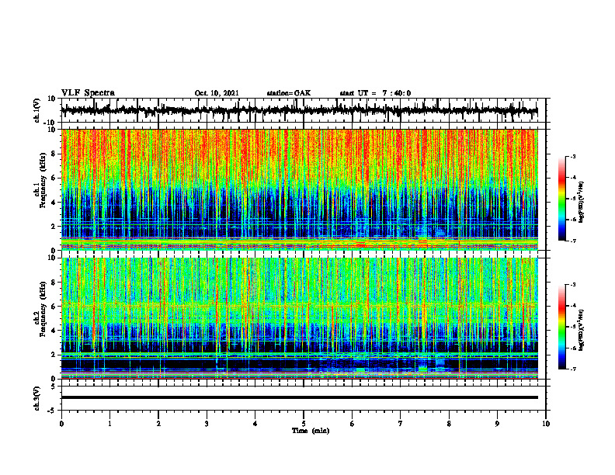The image size is (615, 475).
Task: Click the "-7" label on ch.2 color bar
Action: click(572, 369)
